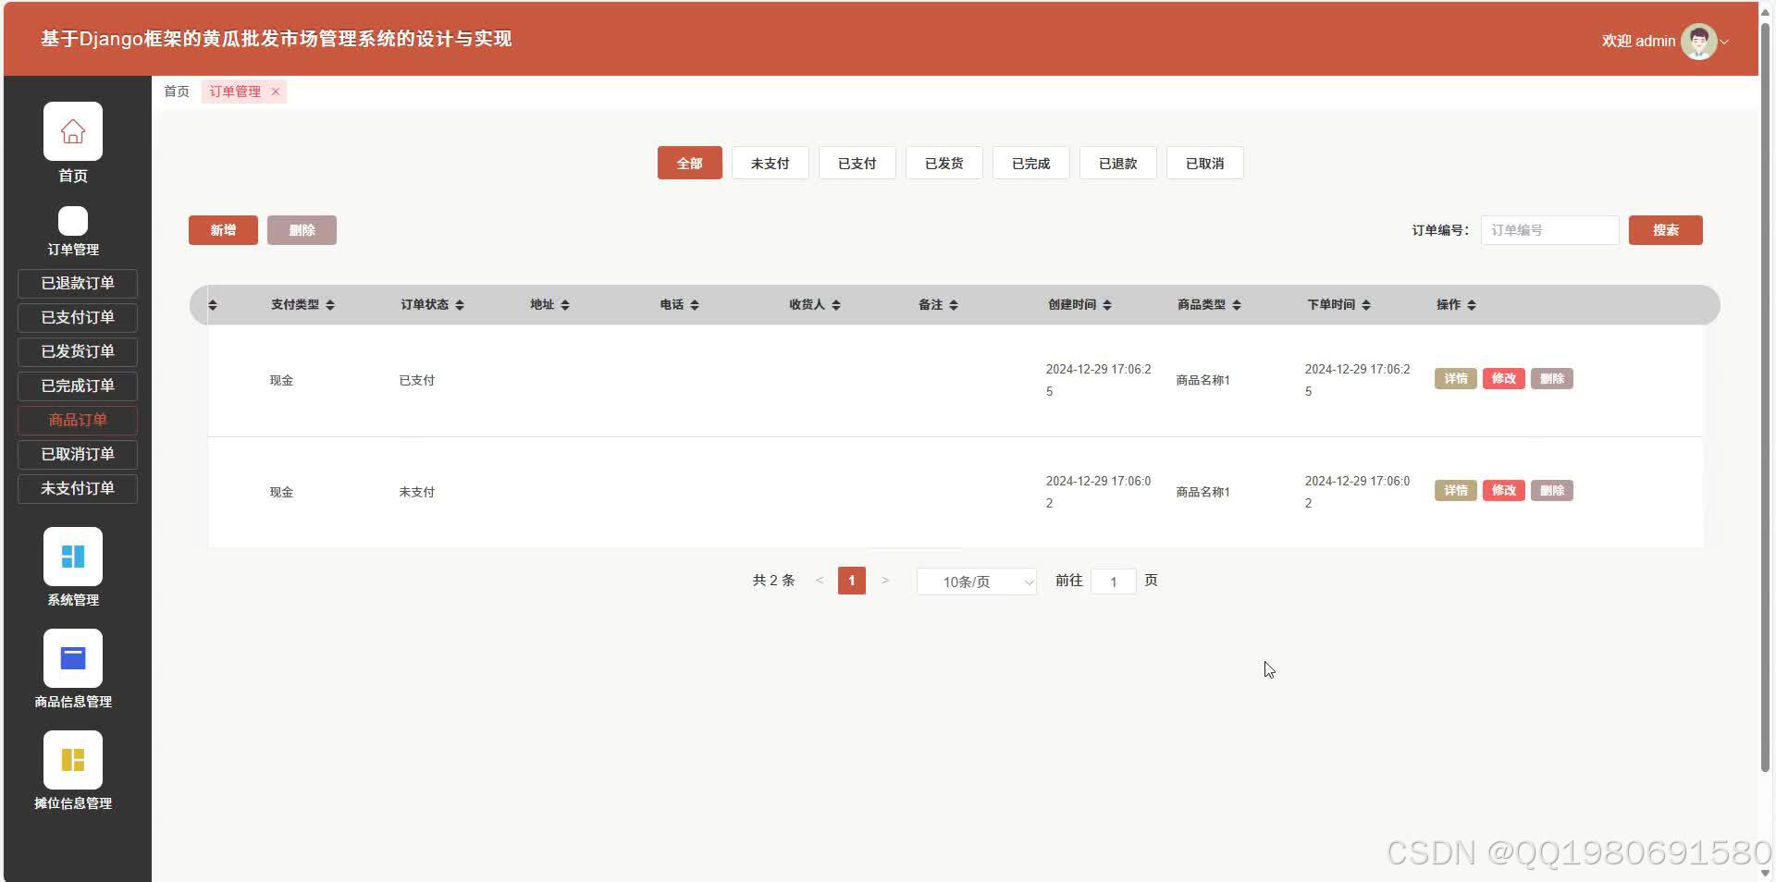This screenshot has width=1776, height=882.
Task: Click the first unlabeled column sort arrows
Action: tap(213, 305)
